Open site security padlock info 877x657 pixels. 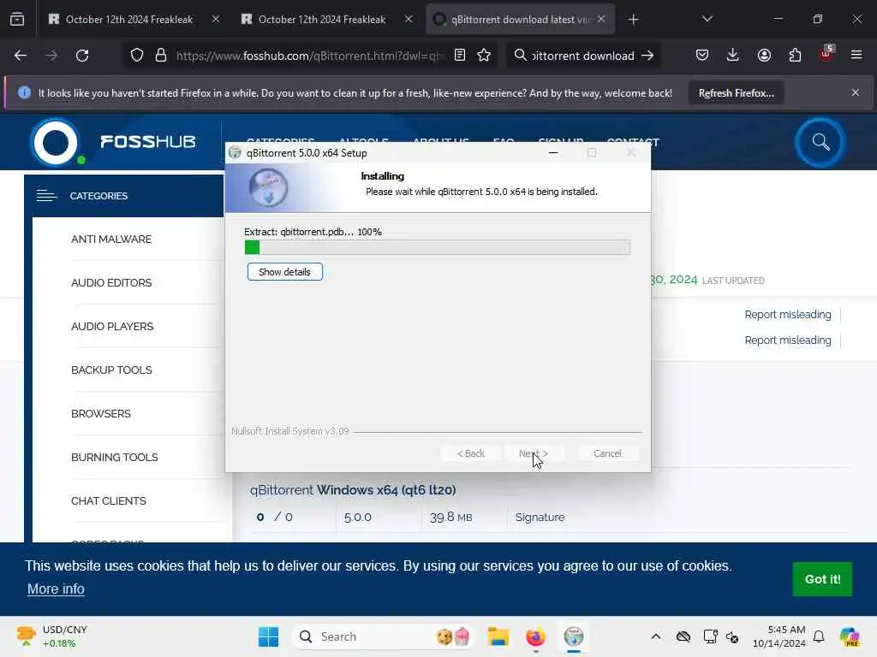pyautogui.click(x=161, y=56)
